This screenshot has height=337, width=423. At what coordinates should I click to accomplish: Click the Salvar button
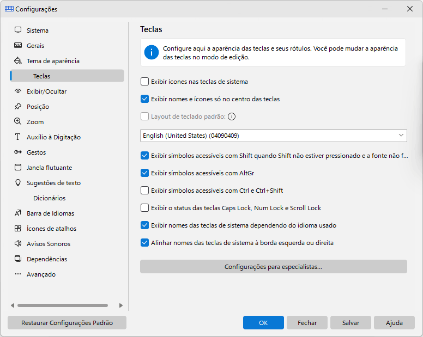tap(351, 322)
